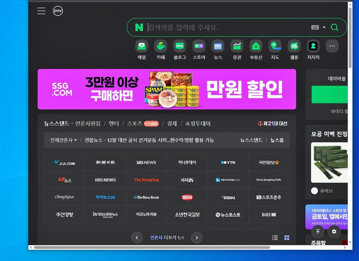Open 시사IN publisher tile
This screenshot has height=261, width=359.
click(x=187, y=180)
